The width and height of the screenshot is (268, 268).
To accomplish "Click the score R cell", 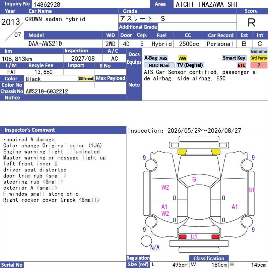I will point(252,22).
